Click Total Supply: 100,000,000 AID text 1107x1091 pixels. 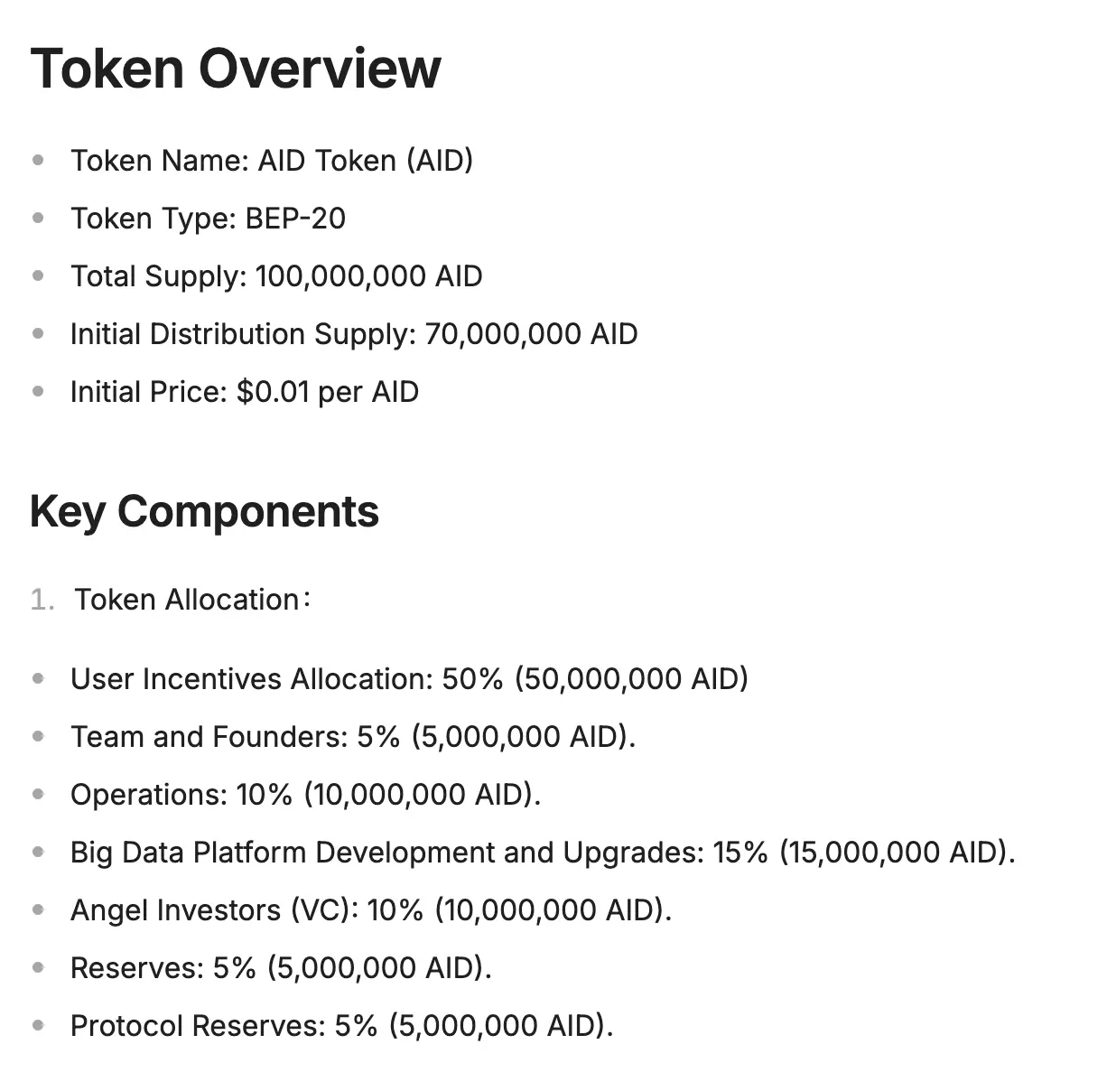(276, 276)
